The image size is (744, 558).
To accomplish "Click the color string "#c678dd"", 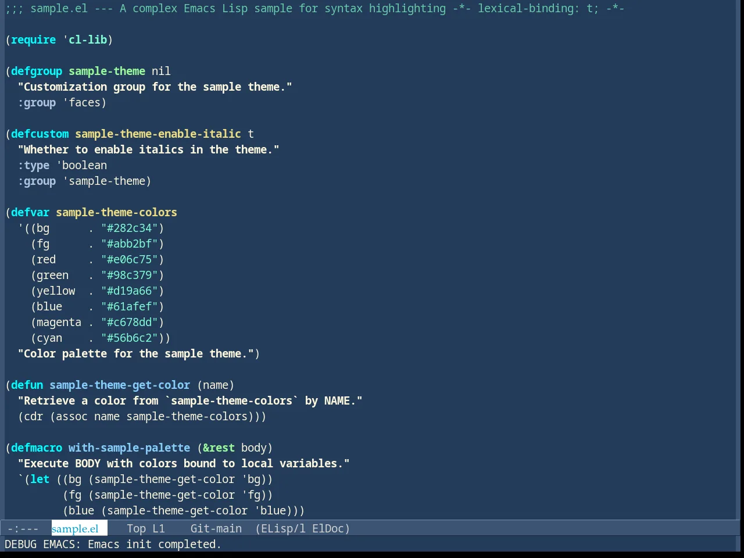I will click(130, 322).
